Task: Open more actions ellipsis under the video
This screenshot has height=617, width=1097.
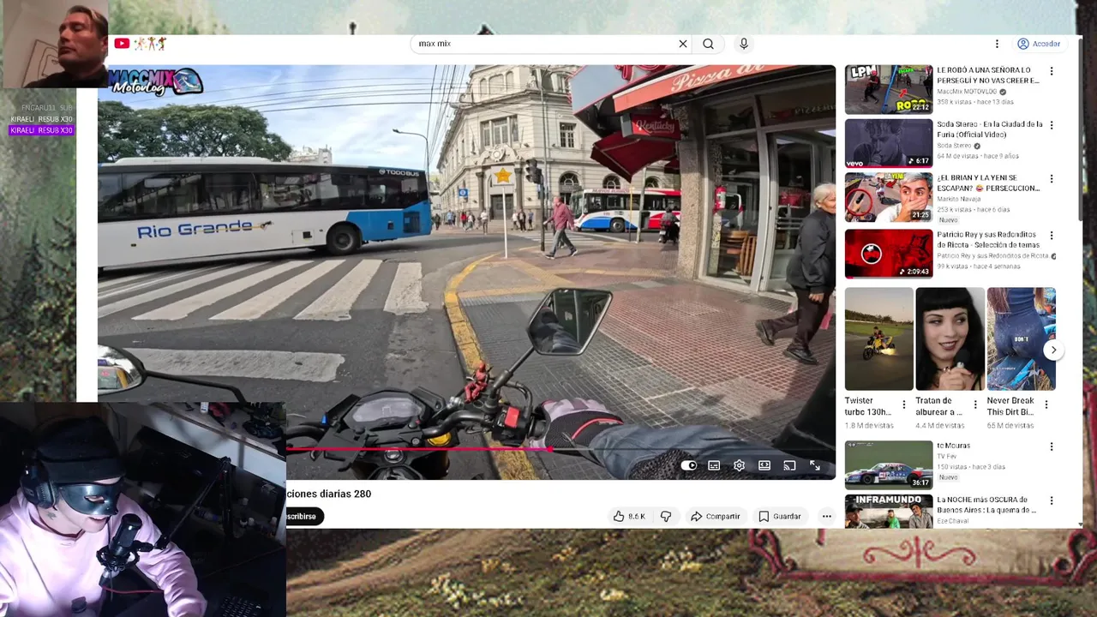Action: coord(826,517)
